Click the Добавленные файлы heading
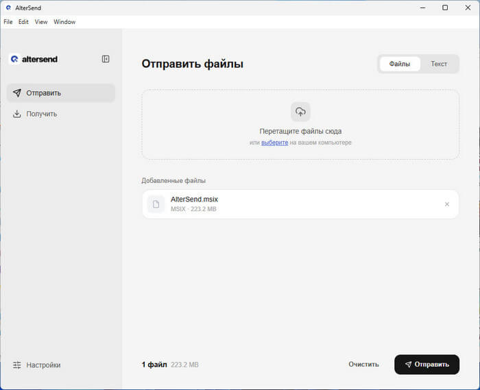 pos(173,181)
